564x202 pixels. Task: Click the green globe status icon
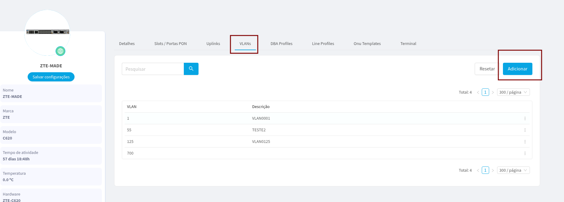pos(60,51)
